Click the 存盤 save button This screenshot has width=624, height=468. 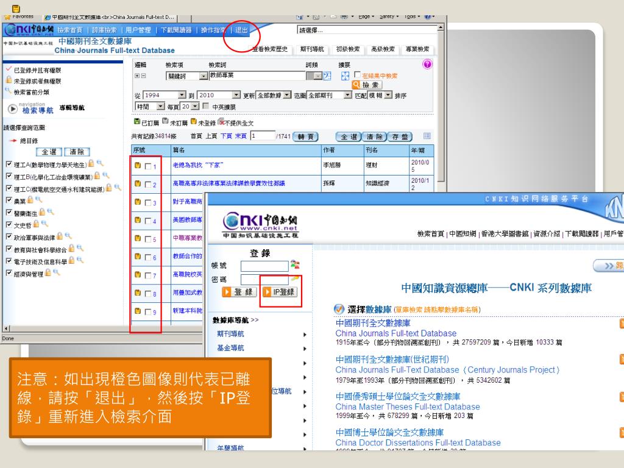[x=400, y=136]
